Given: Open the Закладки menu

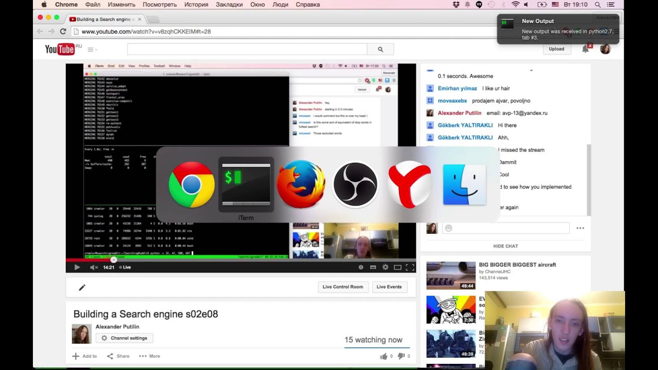Looking at the screenshot, I should (x=229, y=5).
